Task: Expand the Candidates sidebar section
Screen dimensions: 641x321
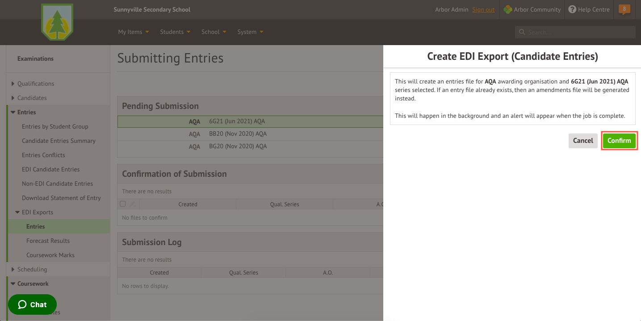Action: 13,98
